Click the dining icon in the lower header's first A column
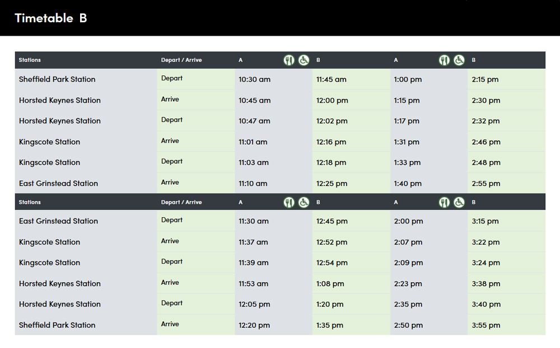This screenshot has height=348, width=560. pos(289,202)
